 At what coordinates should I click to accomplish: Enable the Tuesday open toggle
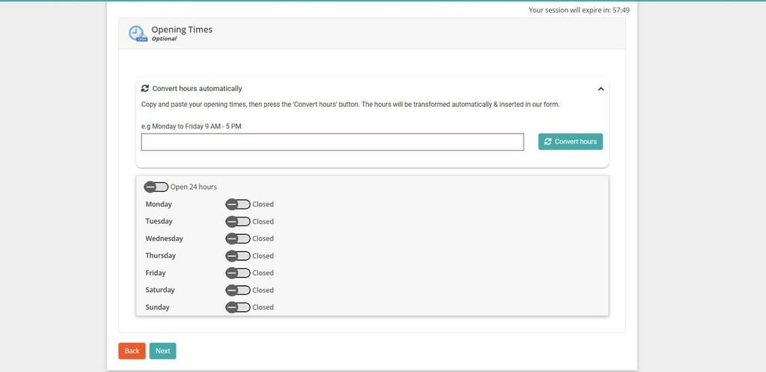(238, 221)
